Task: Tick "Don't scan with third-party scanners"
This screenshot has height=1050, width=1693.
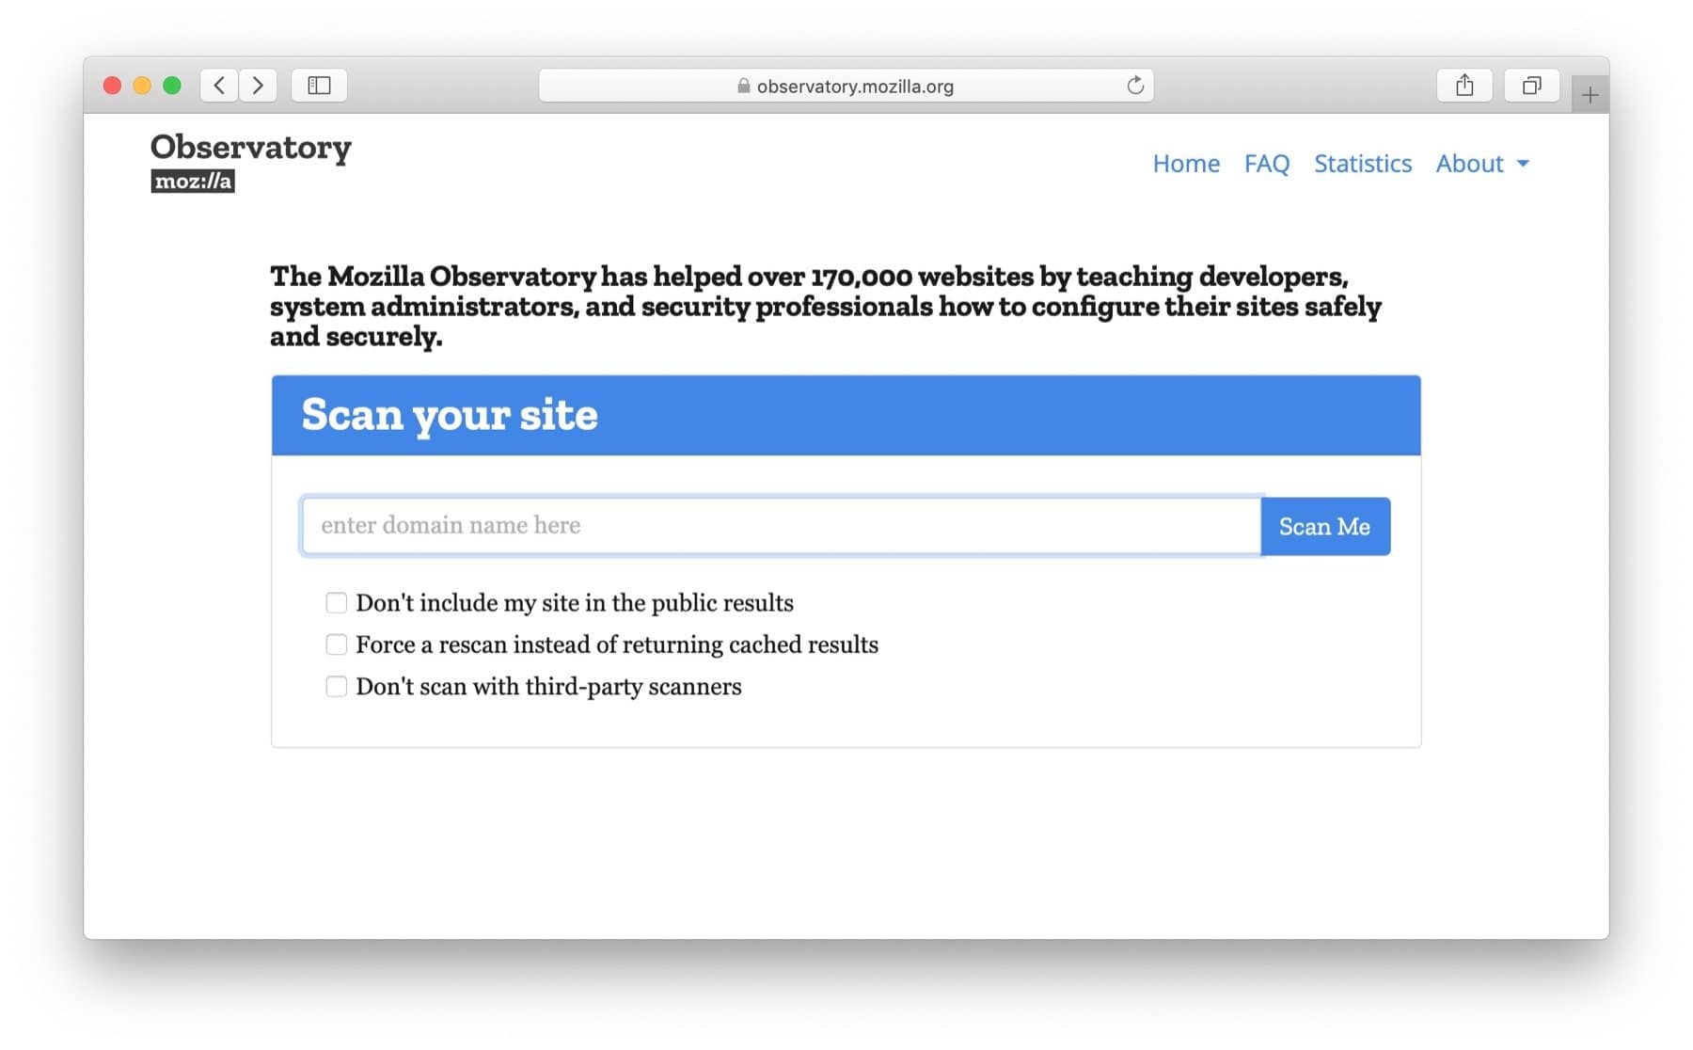Action: [336, 687]
